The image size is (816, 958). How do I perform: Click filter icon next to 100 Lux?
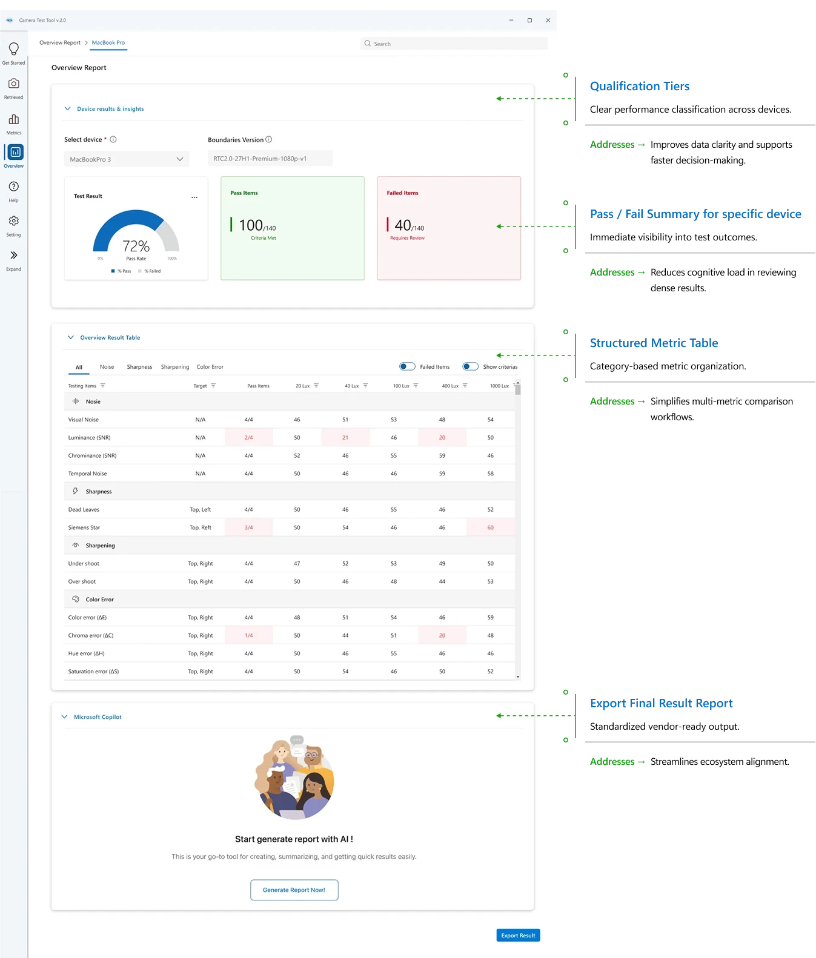[x=416, y=386]
